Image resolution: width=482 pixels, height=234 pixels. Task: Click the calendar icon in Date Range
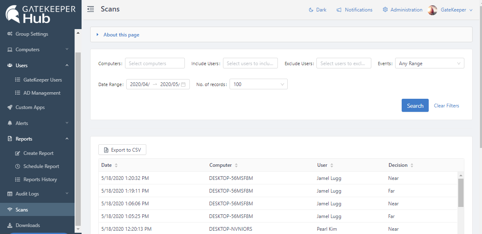(183, 84)
